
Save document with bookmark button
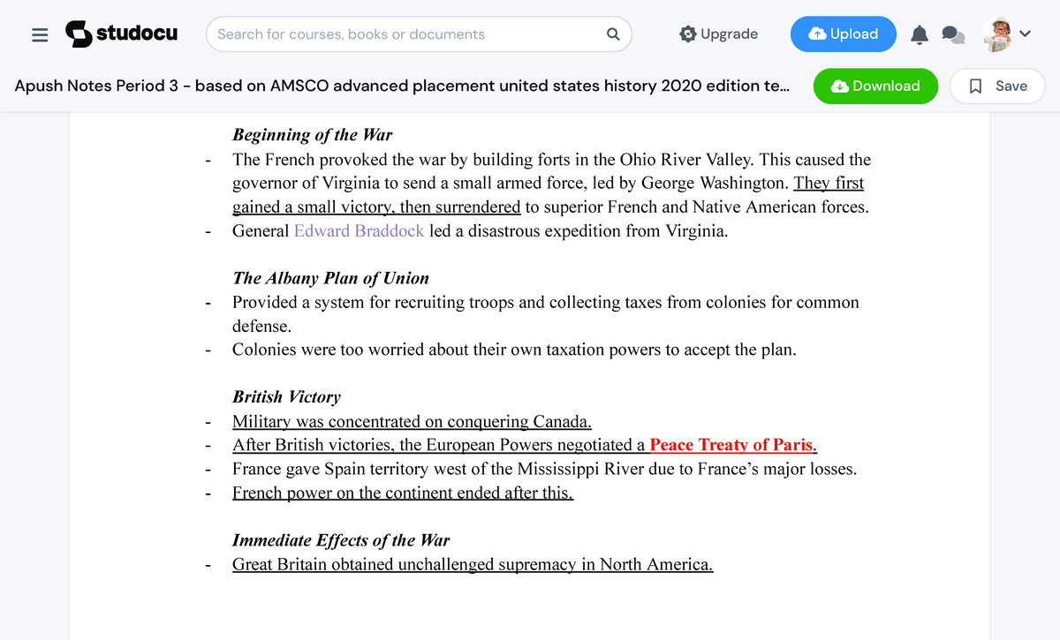coord(997,86)
